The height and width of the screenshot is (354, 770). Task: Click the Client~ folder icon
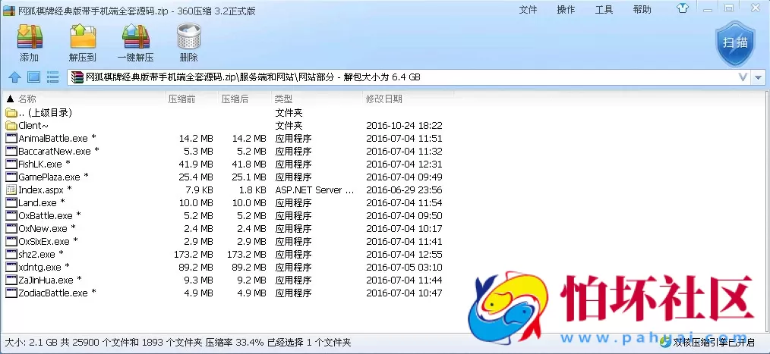point(11,126)
